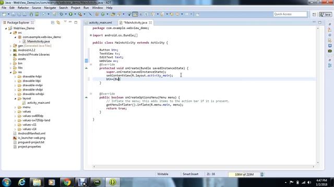Maximize the Package Explorer panel
Image resolution: width=334 pixels, height=187 pixels.
click(x=76, y=22)
